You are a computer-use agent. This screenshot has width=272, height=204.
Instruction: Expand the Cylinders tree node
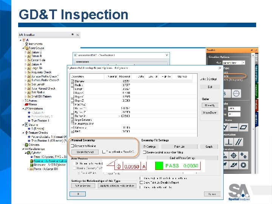coord(23,145)
